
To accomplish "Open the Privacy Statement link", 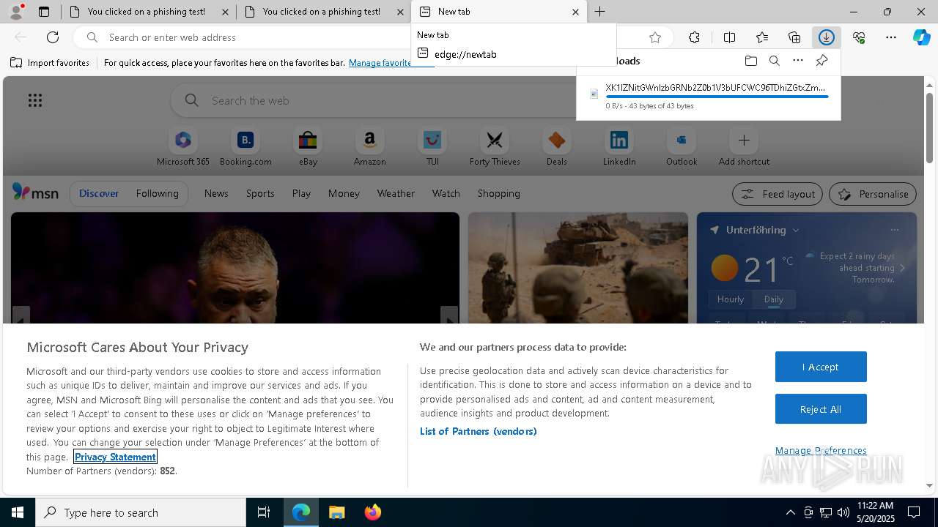I will point(115,457).
